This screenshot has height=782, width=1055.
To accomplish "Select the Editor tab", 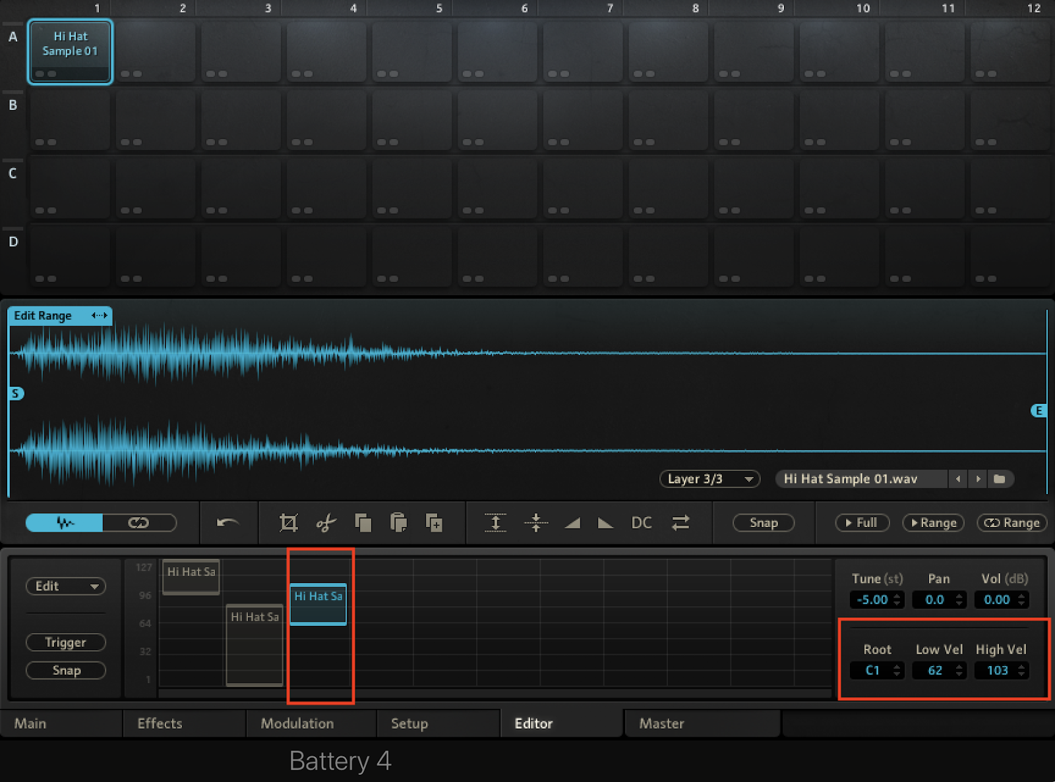I will [562, 723].
